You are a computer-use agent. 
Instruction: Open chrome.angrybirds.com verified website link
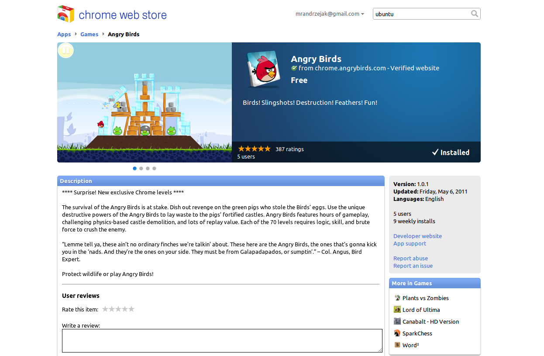(369, 68)
